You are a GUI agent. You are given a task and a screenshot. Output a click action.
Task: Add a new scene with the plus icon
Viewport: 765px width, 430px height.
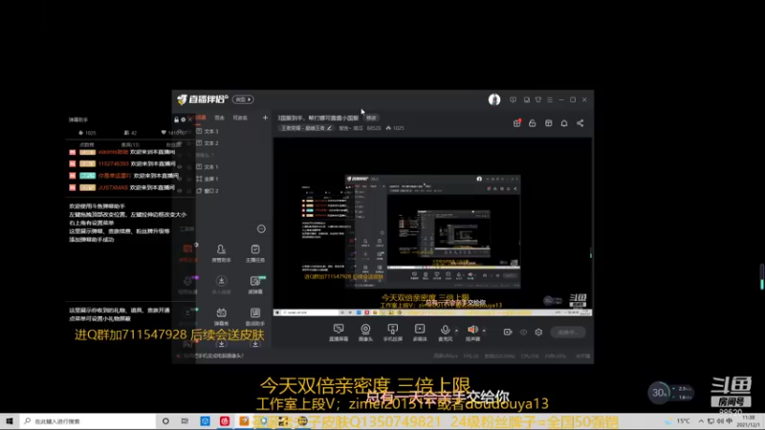pos(265,118)
